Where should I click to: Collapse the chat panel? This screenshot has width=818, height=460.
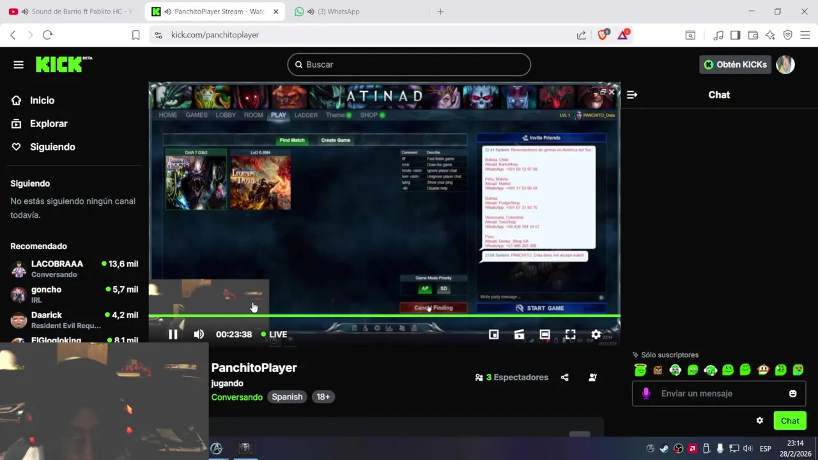(632, 95)
